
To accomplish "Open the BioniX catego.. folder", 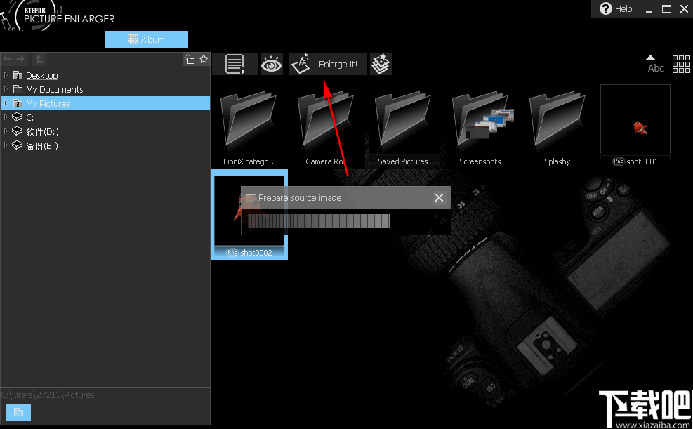I will click(249, 126).
